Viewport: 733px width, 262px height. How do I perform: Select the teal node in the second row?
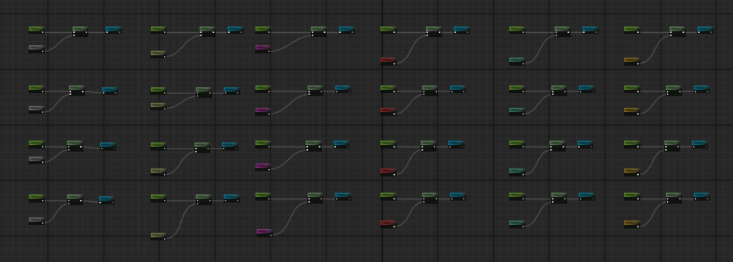(517, 111)
